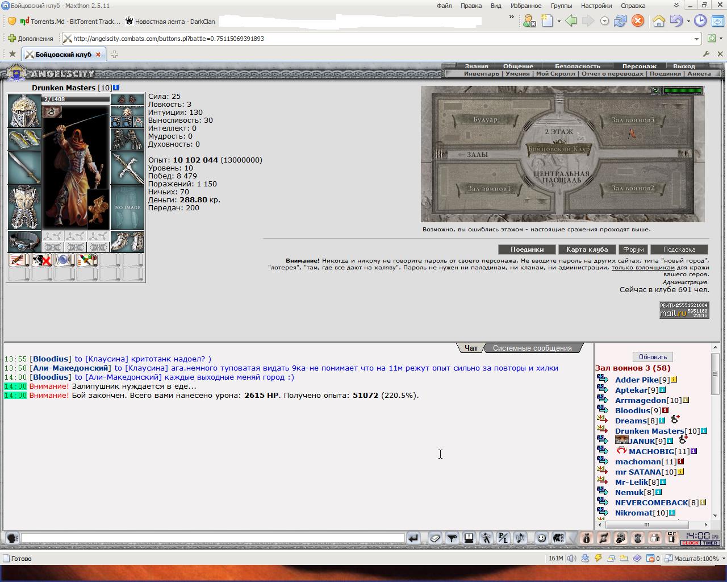Click the chat message input field

click(212, 538)
